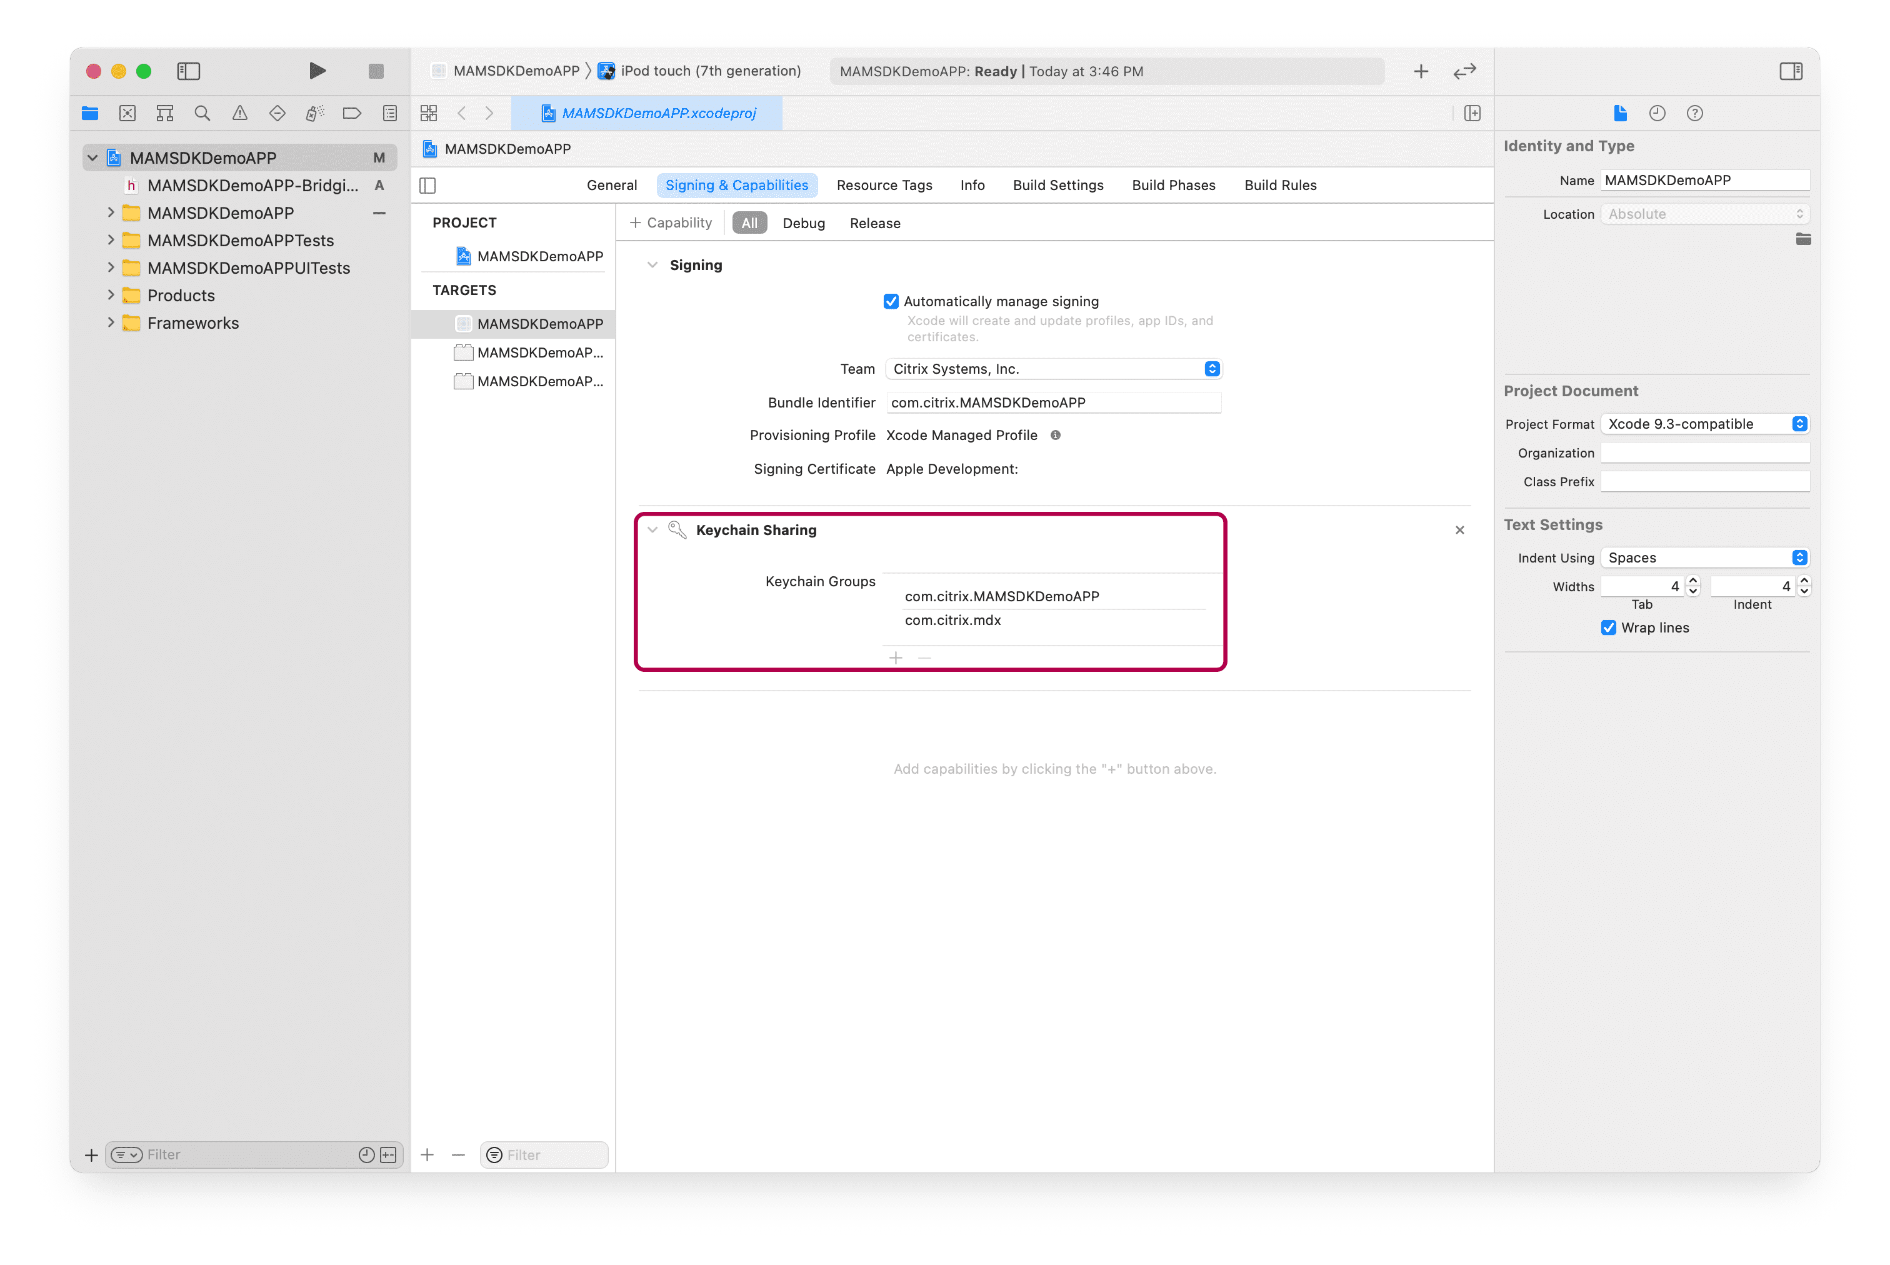Switch to the General tab
Screen dimensions: 1890x1265
(611, 186)
